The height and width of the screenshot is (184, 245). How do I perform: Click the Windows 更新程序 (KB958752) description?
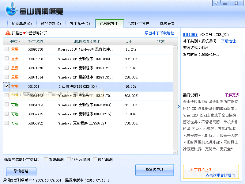coord(82,123)
